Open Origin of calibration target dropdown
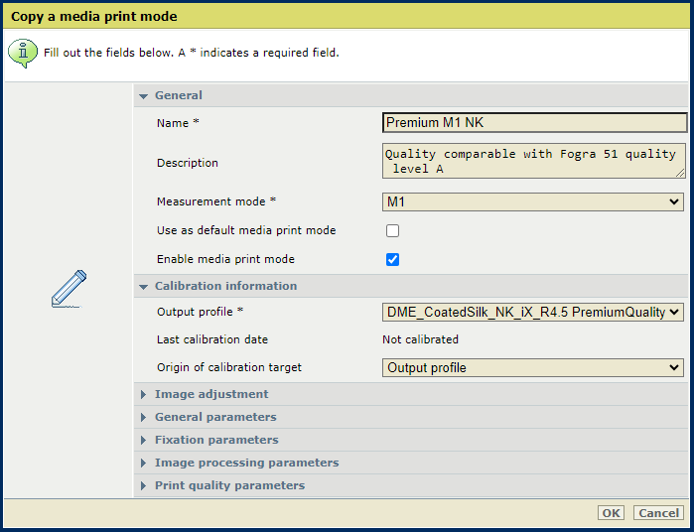The height and width of the screenshot is (532, 694). tap(533, 368)
